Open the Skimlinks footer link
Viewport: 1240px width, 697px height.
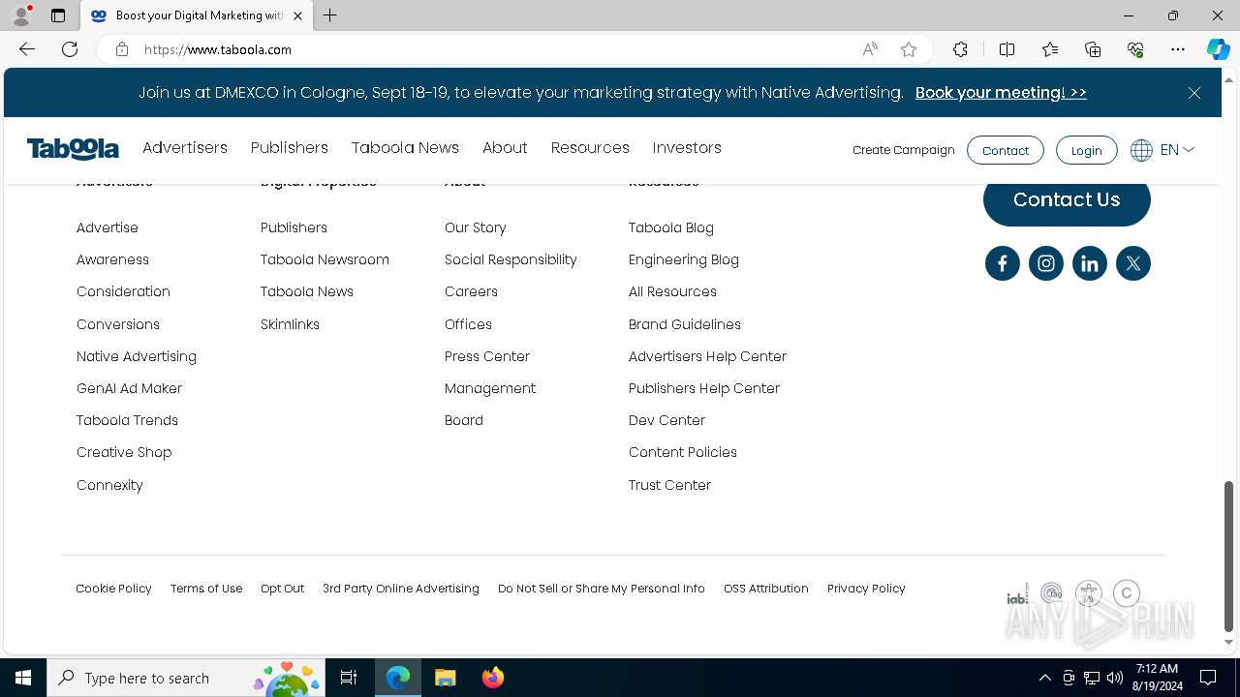click(x=290, y=324)
